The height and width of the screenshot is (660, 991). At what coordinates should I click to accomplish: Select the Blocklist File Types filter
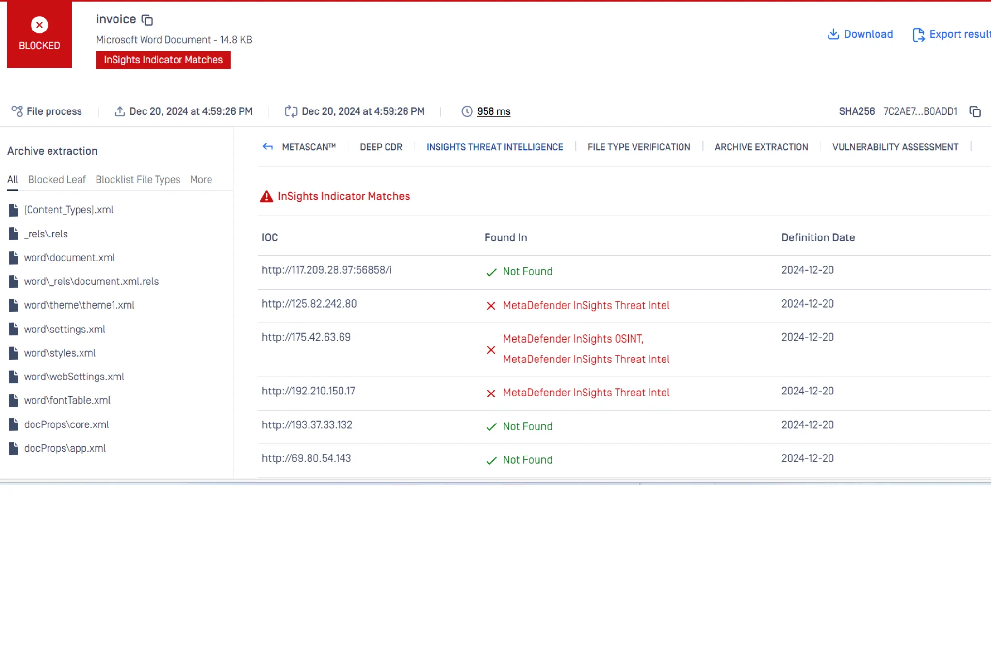tap(138, 180)
